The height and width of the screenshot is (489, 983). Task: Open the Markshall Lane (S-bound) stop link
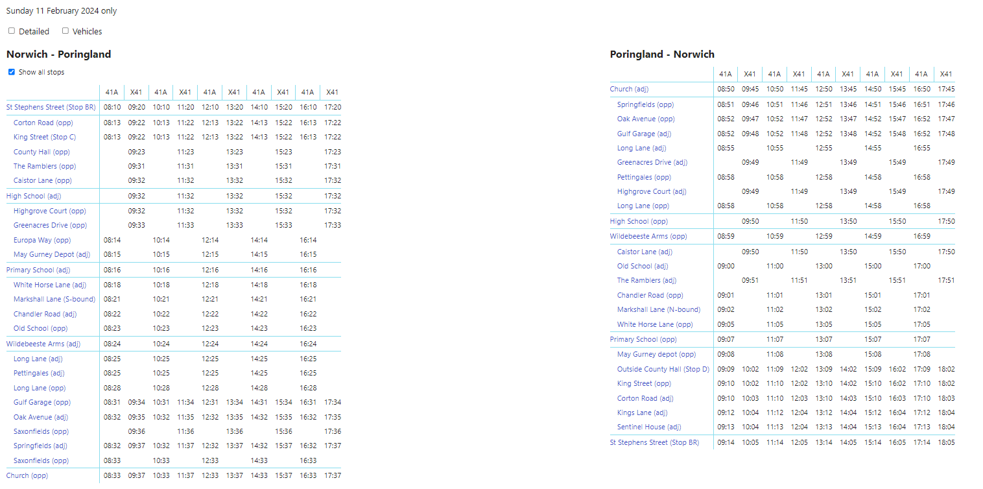(x=54, y=299)
